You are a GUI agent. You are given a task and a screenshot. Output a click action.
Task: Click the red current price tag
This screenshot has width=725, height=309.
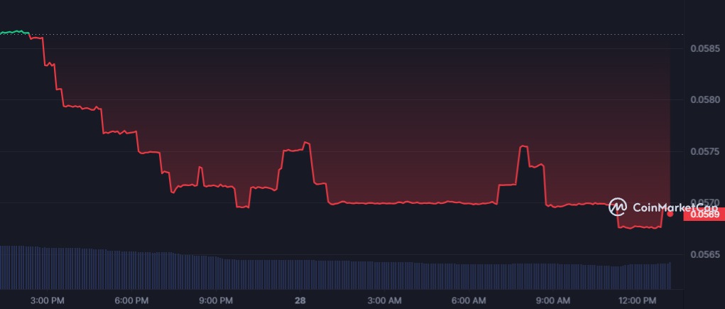coord(704,213)
